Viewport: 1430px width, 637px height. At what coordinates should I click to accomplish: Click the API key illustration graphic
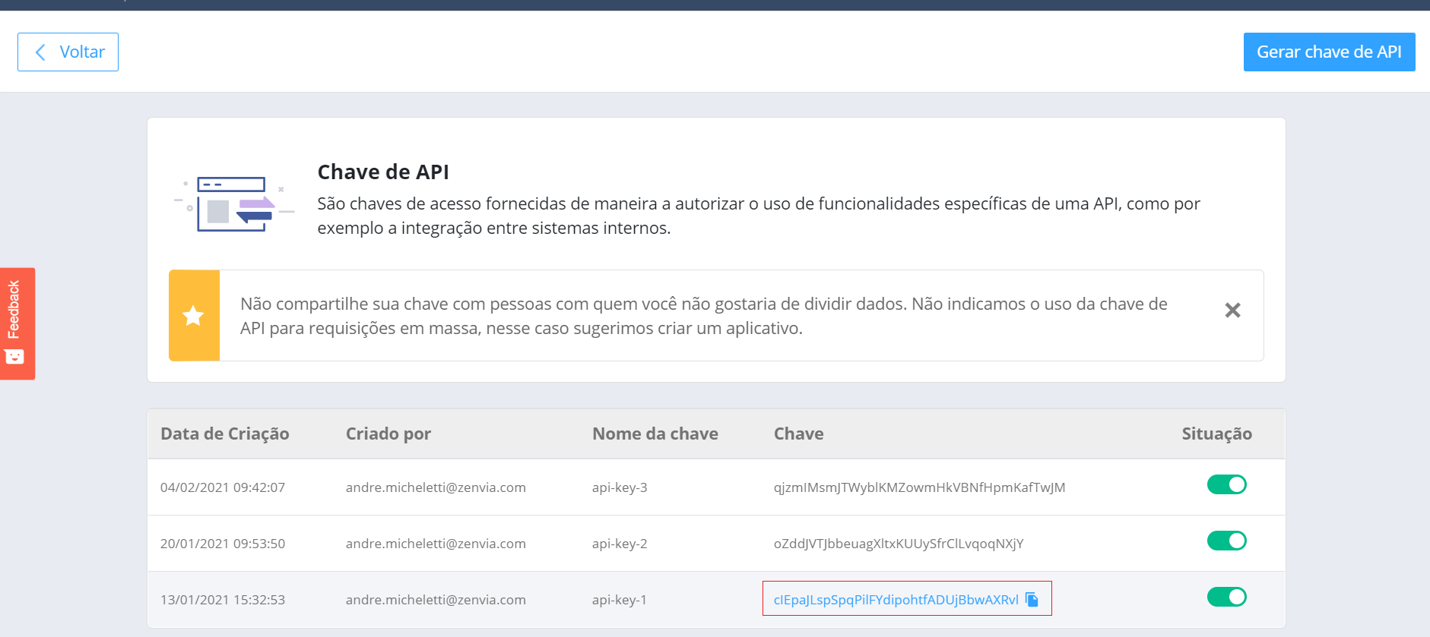[234, 203]
